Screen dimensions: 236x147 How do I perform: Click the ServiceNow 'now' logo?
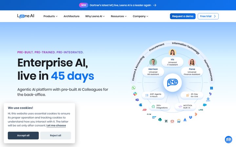(x=149, y=114)
